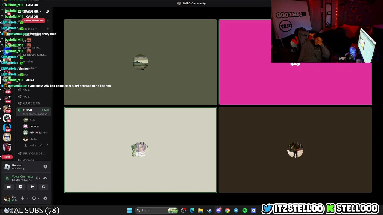Disconnect from the DRAG voice call
The width and height of the screenshot is (383, 215).
click(45, 178)
